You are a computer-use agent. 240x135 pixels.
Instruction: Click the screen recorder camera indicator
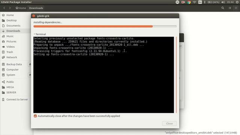pyautogui.click(x=183, y=2)
